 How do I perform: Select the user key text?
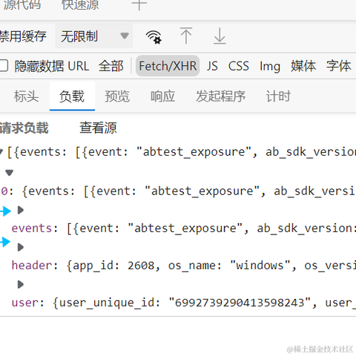[x=25, y=303]
